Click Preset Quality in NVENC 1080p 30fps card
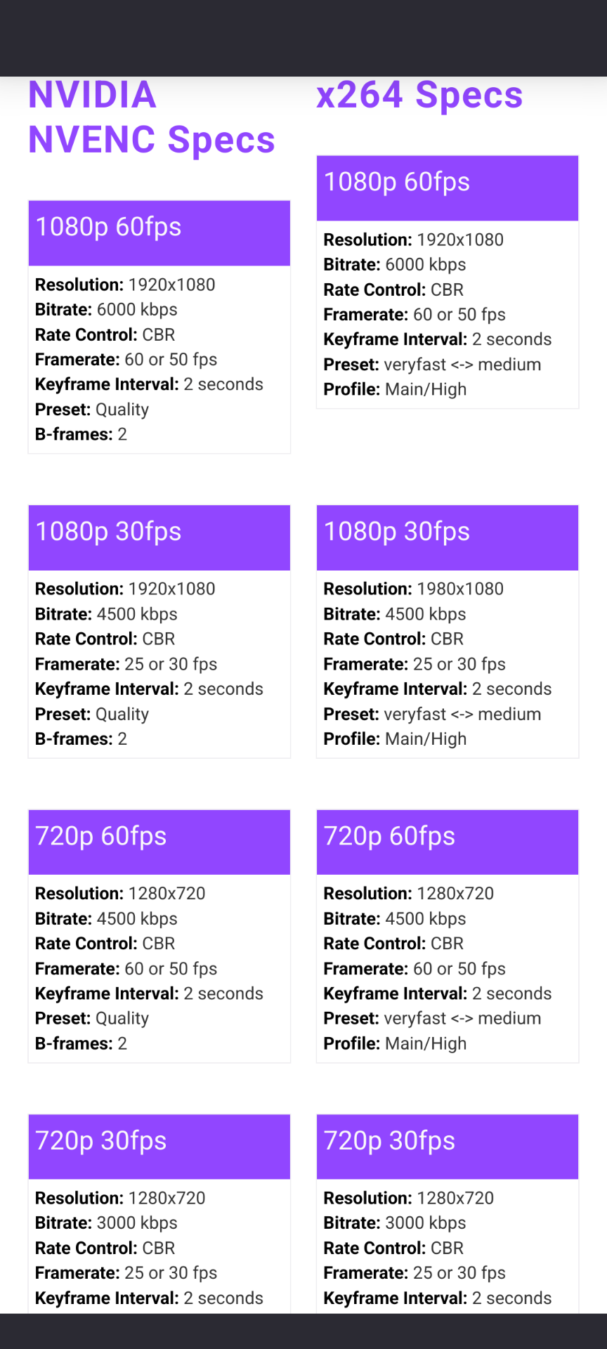The height and width of the screenshot is (1349, 607). click(92, 714)
